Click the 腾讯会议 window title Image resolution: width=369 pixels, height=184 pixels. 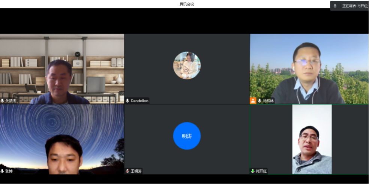[x=187, y=4]
